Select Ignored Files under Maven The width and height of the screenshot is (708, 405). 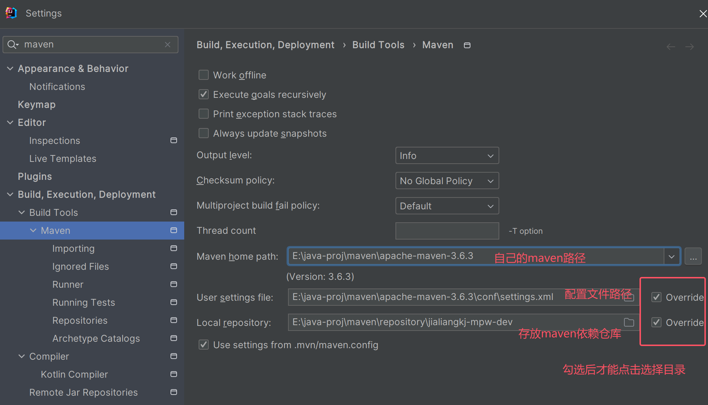[81, 266]
